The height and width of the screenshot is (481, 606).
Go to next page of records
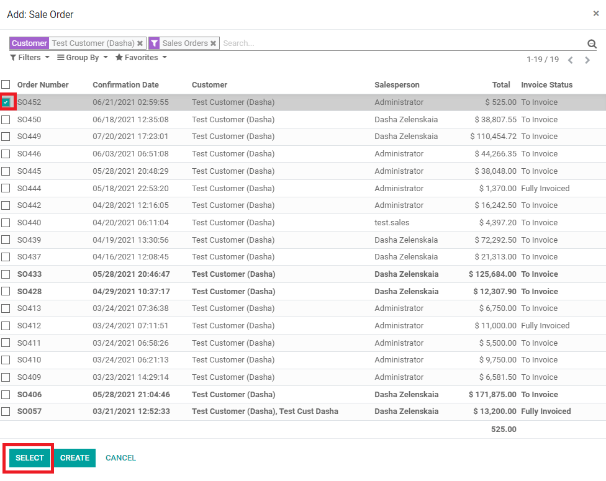tap(587, 60)
